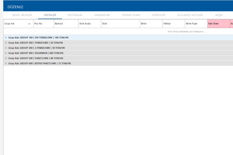Viewport: 233px width, 155px height.
Task: Click the Poz No column header
Action: 43,24
